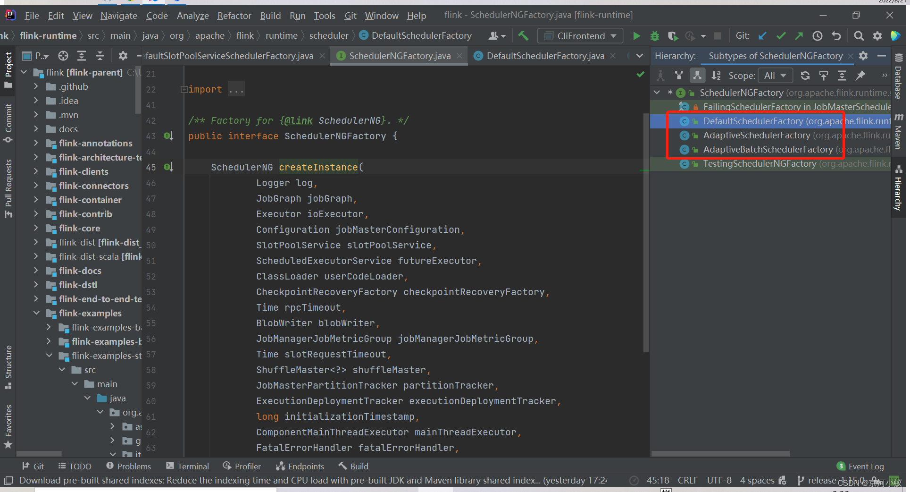Click Git commit checkmark in toolbar

click(781, 36)
